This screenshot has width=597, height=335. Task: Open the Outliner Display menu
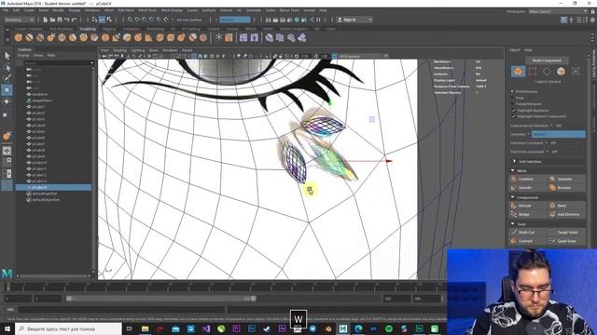(23, 56)
